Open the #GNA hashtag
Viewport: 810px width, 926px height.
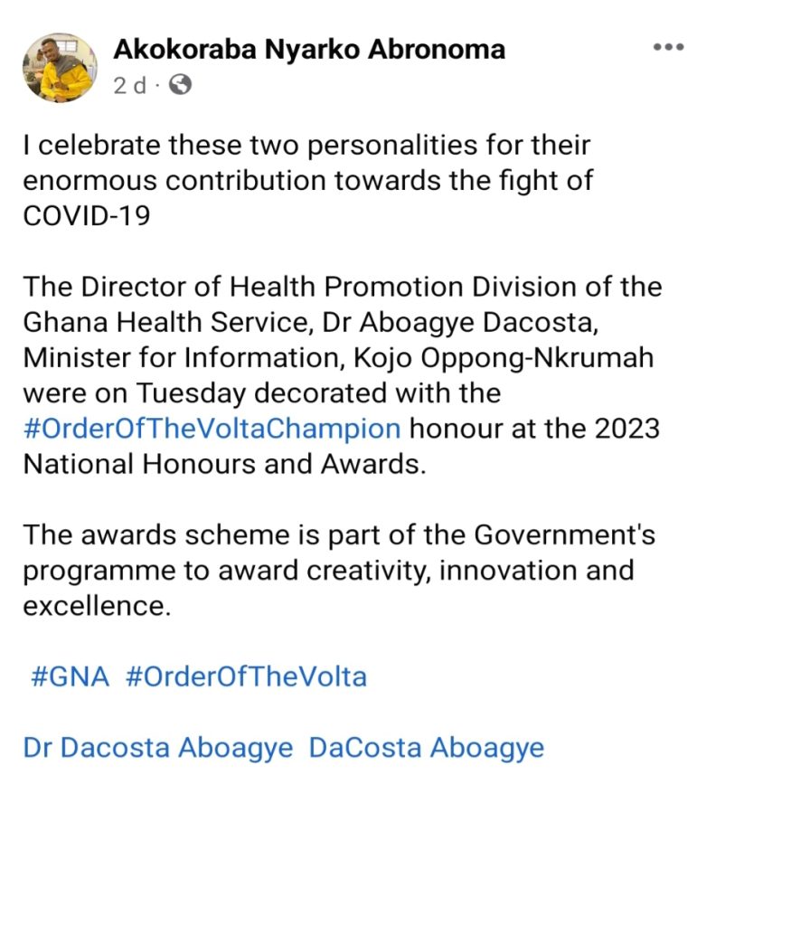click(x=71, y=676)
